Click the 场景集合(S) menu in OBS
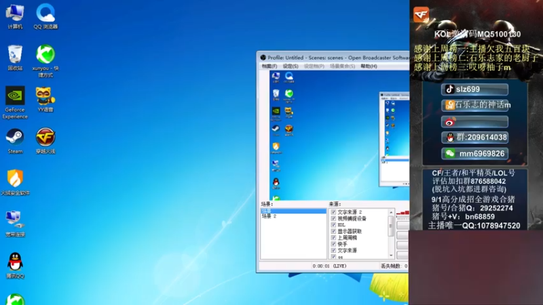The width and height of the screenshot is (543, 305). pos(342,66)
